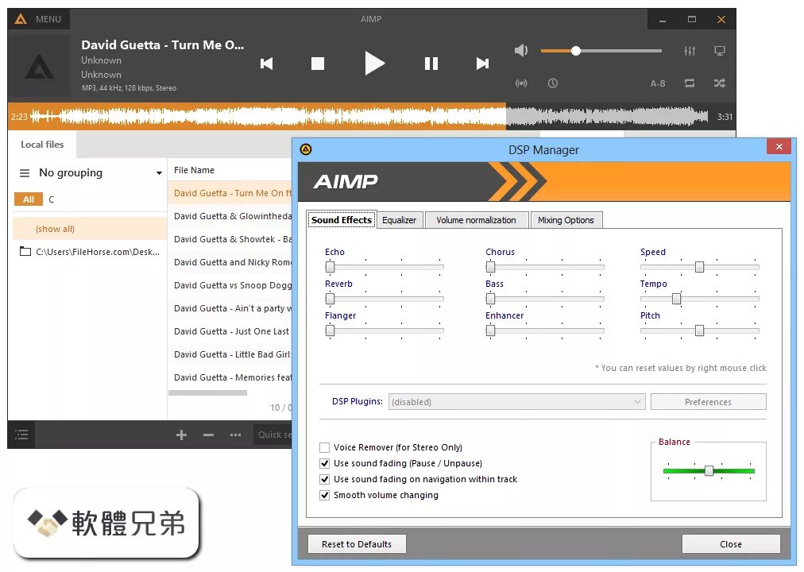
Task: Toggle Use sound fading Pause/Unpause
Action: coord(325,463)
